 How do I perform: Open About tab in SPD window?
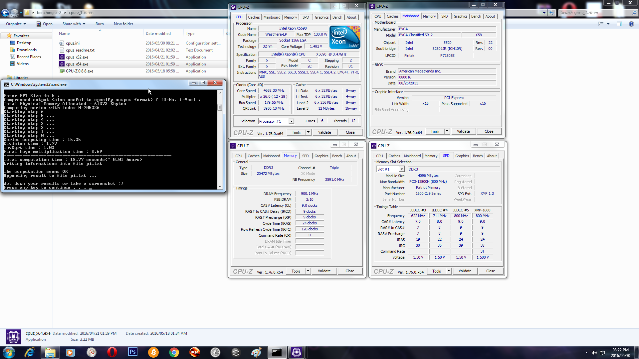[492, 156]
